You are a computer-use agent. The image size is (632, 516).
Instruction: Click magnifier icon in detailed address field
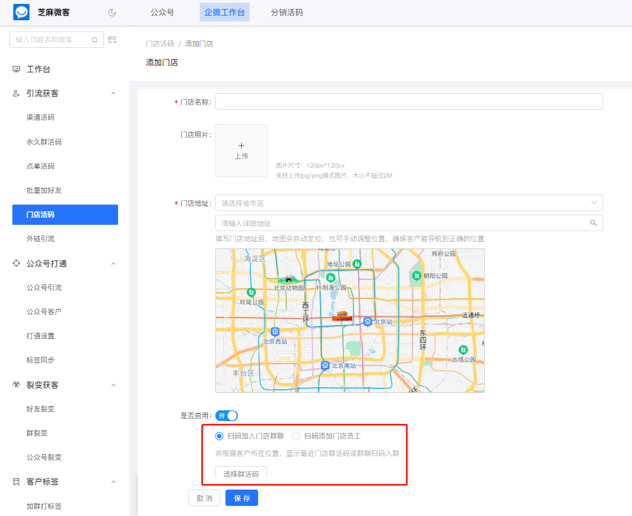pos(593,223)
